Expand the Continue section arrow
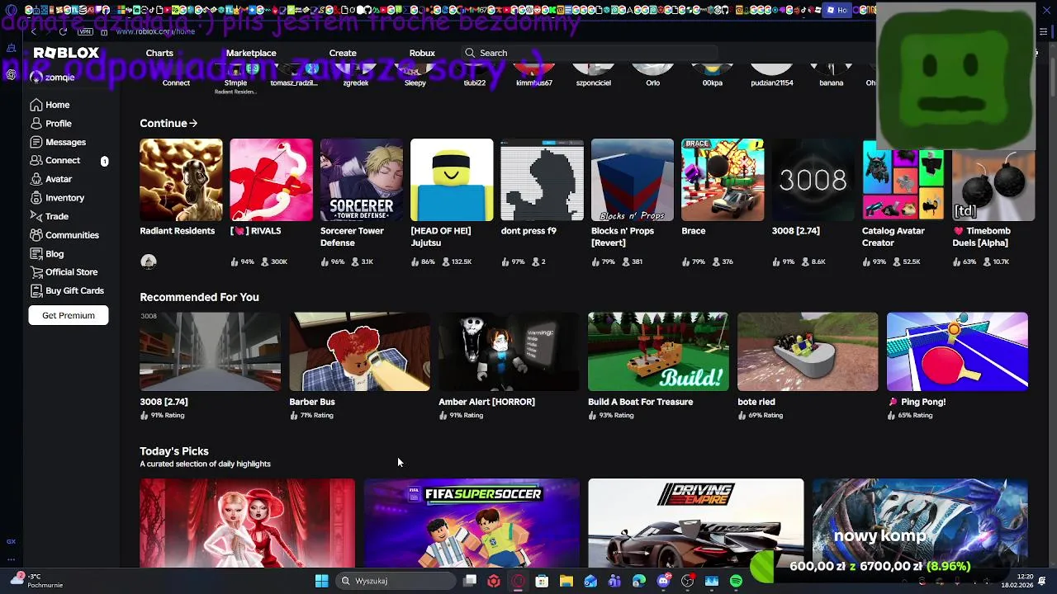1057x594 pixels. point(193,123)
